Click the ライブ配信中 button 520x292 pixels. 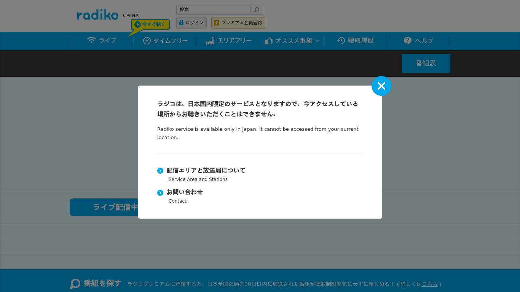tap(104, 207)
